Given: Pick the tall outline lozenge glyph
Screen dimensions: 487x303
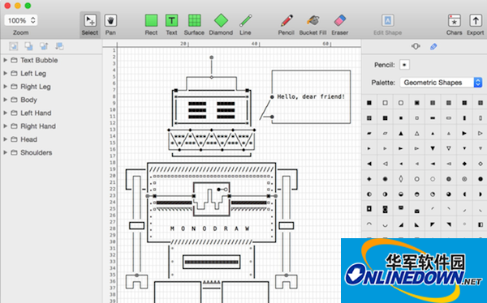Looking at the screenshot, I should [x=401, y=179].
